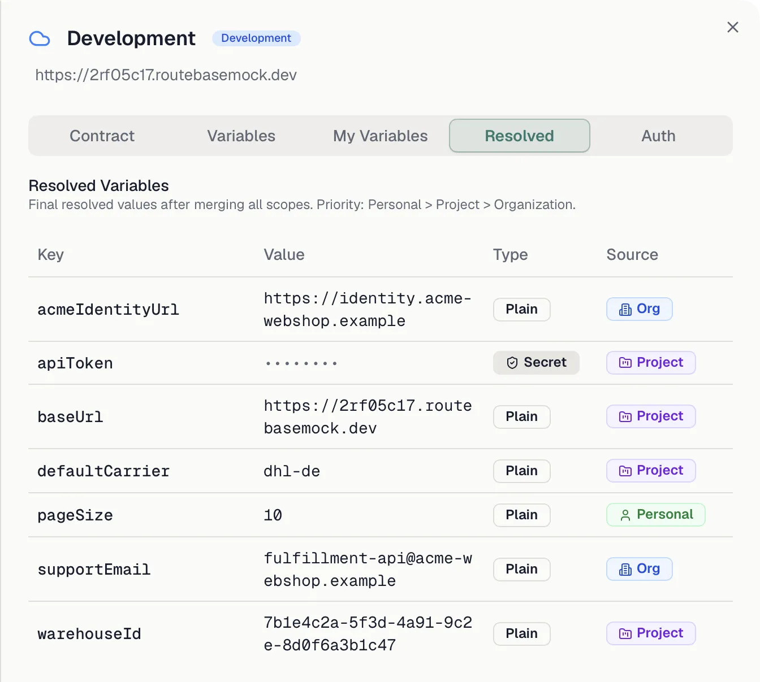Open the Variables tab
The width and height of the screenshot is (760, 682).
click(241, 136)
